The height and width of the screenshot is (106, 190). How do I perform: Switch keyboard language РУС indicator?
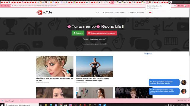pyautogui.click(x=177, y=105)
